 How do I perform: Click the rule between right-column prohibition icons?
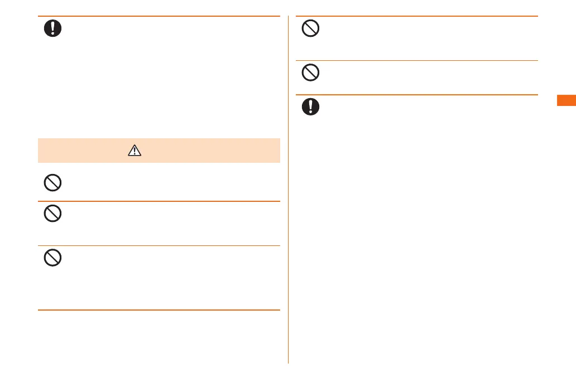pos(416,61)
